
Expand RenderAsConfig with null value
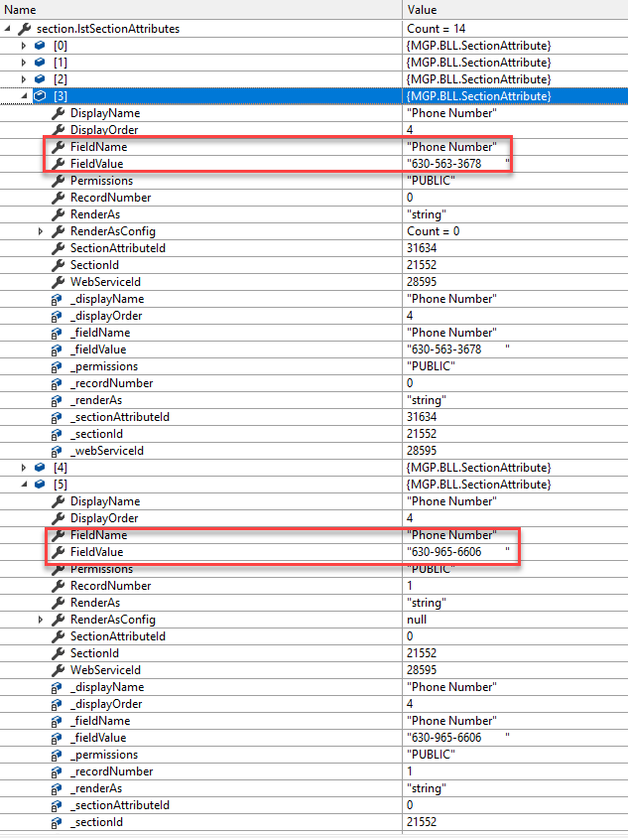pos(41,620)
